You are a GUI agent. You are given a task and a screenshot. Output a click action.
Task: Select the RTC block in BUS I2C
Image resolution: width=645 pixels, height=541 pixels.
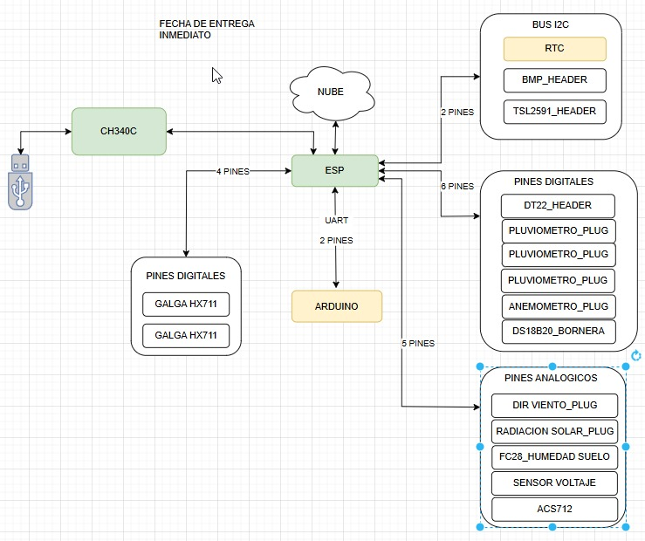coord(554,48)
